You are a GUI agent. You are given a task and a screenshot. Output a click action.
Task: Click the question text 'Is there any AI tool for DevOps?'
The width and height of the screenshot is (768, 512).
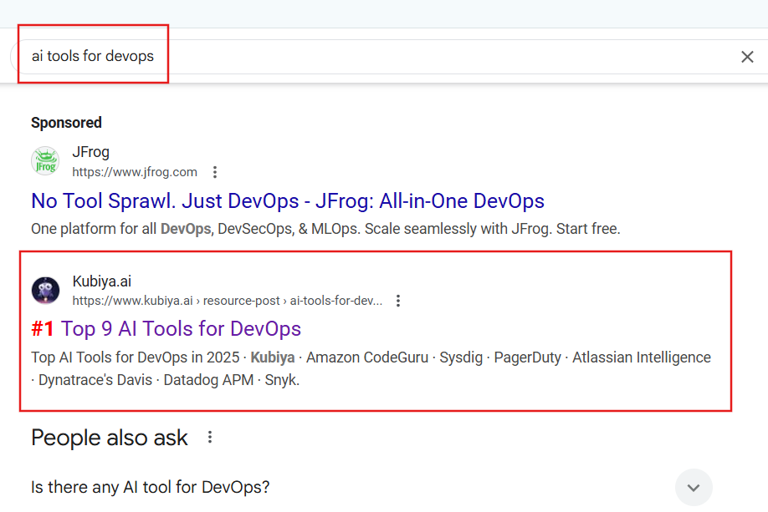click(151, 487)
